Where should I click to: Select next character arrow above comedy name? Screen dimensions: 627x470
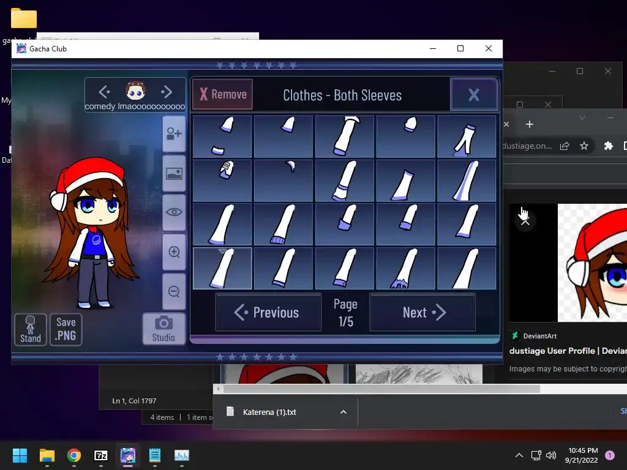pos(167,92)
